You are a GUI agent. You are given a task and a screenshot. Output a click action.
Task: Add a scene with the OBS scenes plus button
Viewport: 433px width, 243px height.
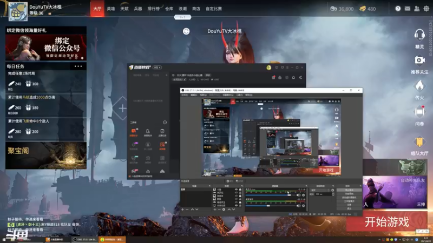pos(182,210)
